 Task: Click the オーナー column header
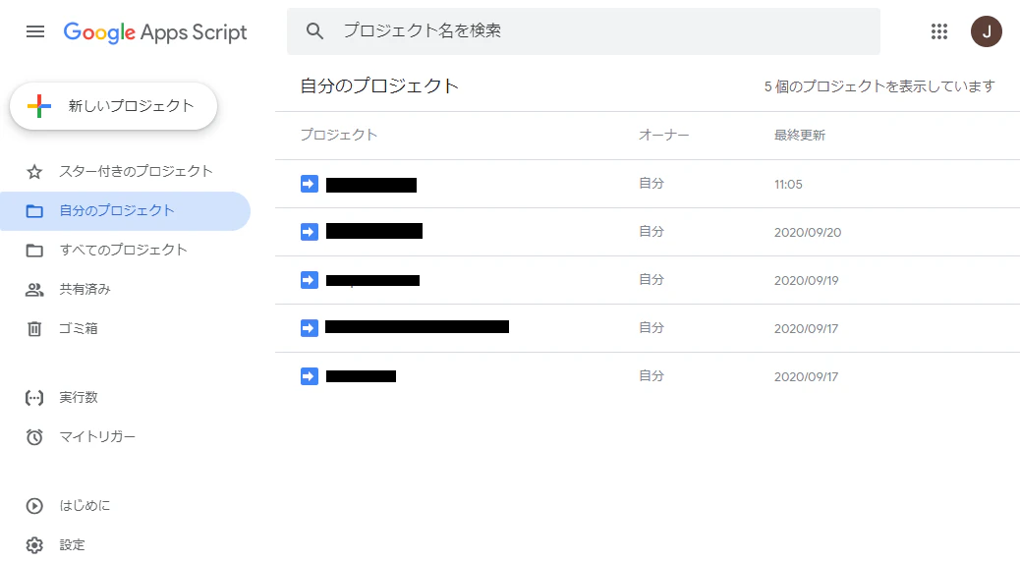click(663, 135)
